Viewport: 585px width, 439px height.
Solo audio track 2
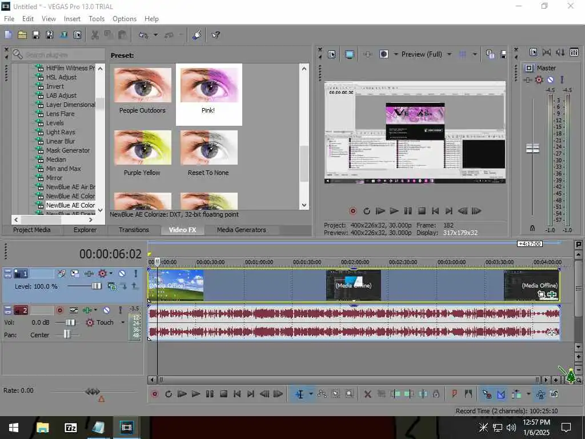120,310
